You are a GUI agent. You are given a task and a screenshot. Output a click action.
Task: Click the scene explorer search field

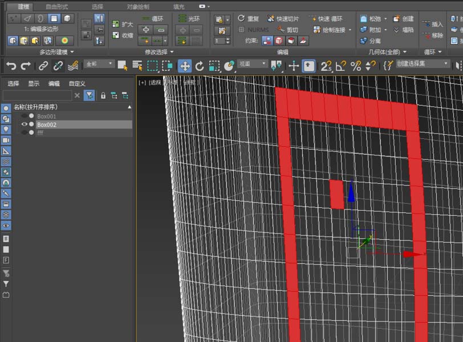click(x=37, y=95)
